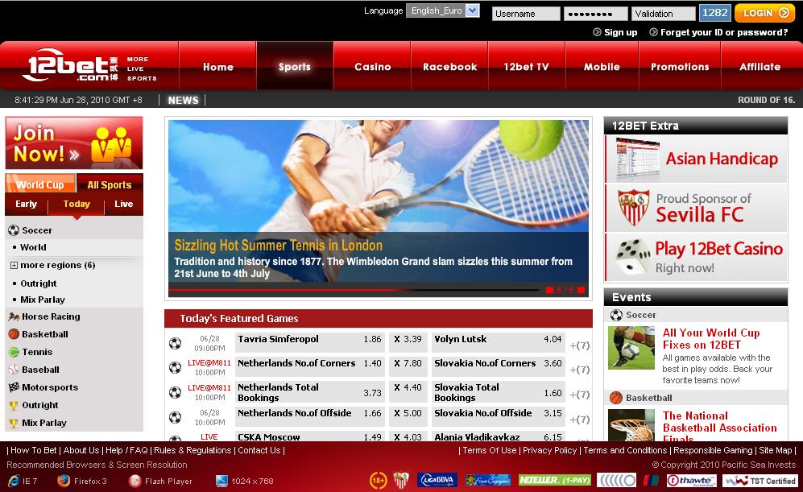
Task: Click the Tennis ball icon in sidebar
Action: pyautogui.click(x=14, y=352)
